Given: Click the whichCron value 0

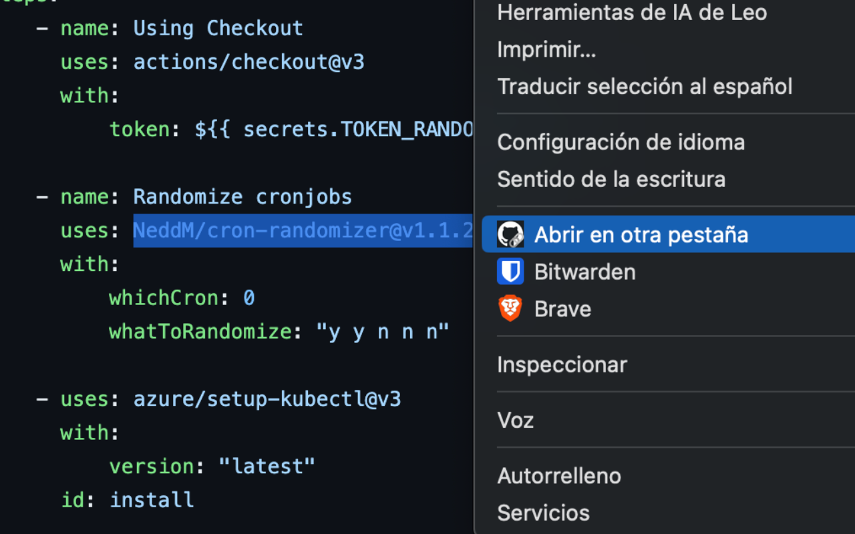Looking at the screenshot, I should click(x=249, y=298).
